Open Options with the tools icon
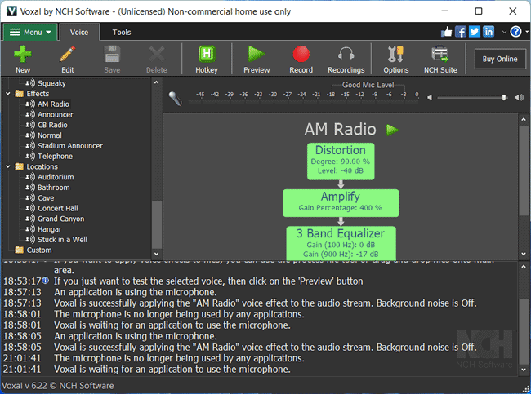This screenshot has height=394, width=531. coord(395,54)
